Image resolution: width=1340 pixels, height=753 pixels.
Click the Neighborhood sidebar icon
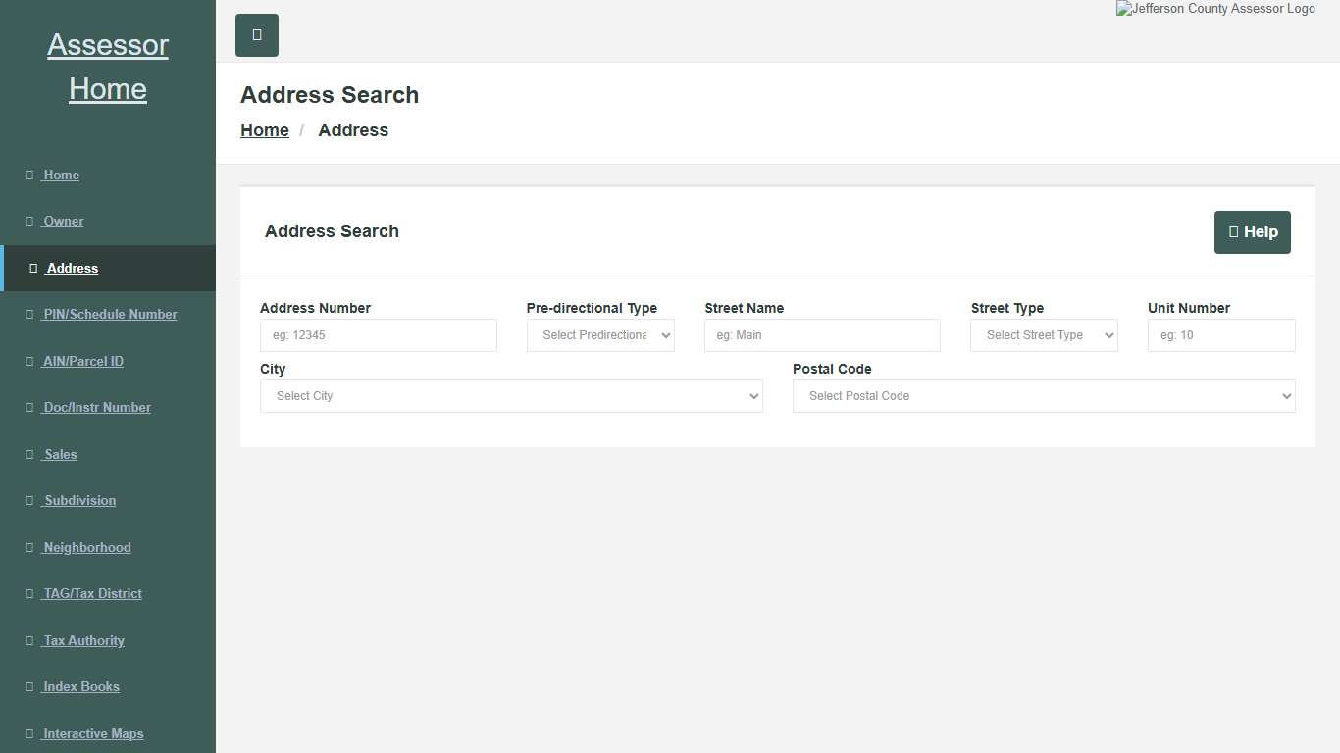(30, 547)
